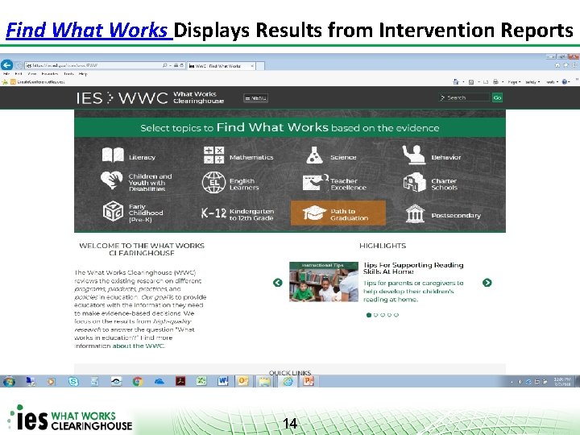Choose the English Learners globe icon

(x=213, y=182)
